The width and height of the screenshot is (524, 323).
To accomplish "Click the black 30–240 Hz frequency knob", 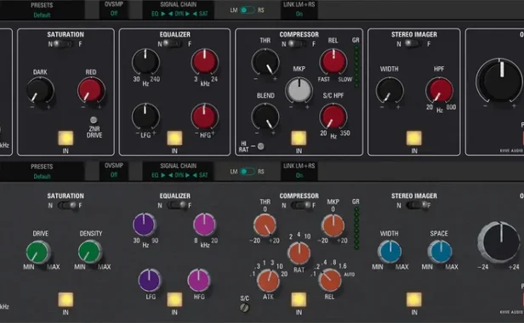I will coord(145,62).
